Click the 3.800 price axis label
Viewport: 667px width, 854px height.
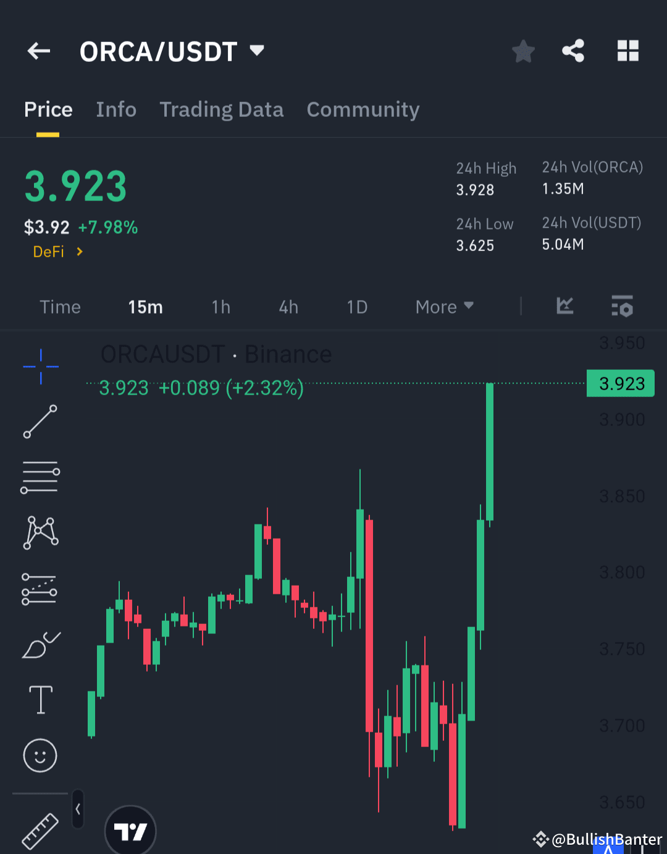point(622,572)
